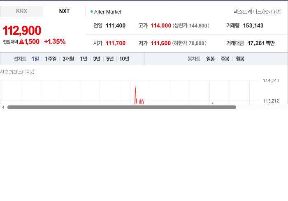The width and height of the screenshot is (288, 201).
Task: Click the open price 111,700
Action: (116, 43)
